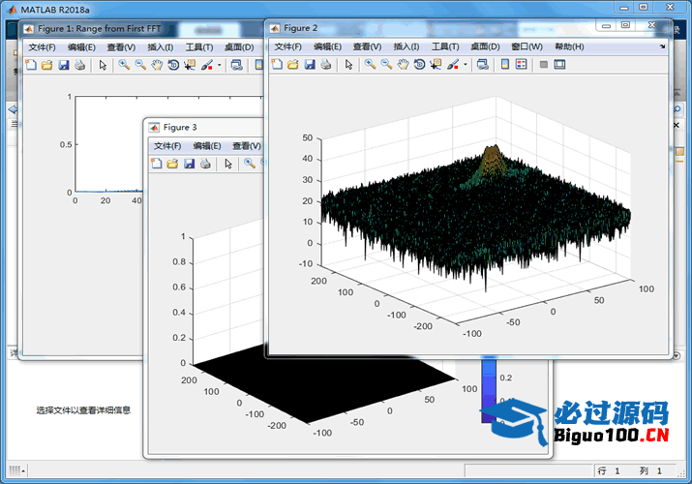Toggle Edit Plot arrow in Figure 2
This screenshot has height=484, width=692.
coord(348,65)
